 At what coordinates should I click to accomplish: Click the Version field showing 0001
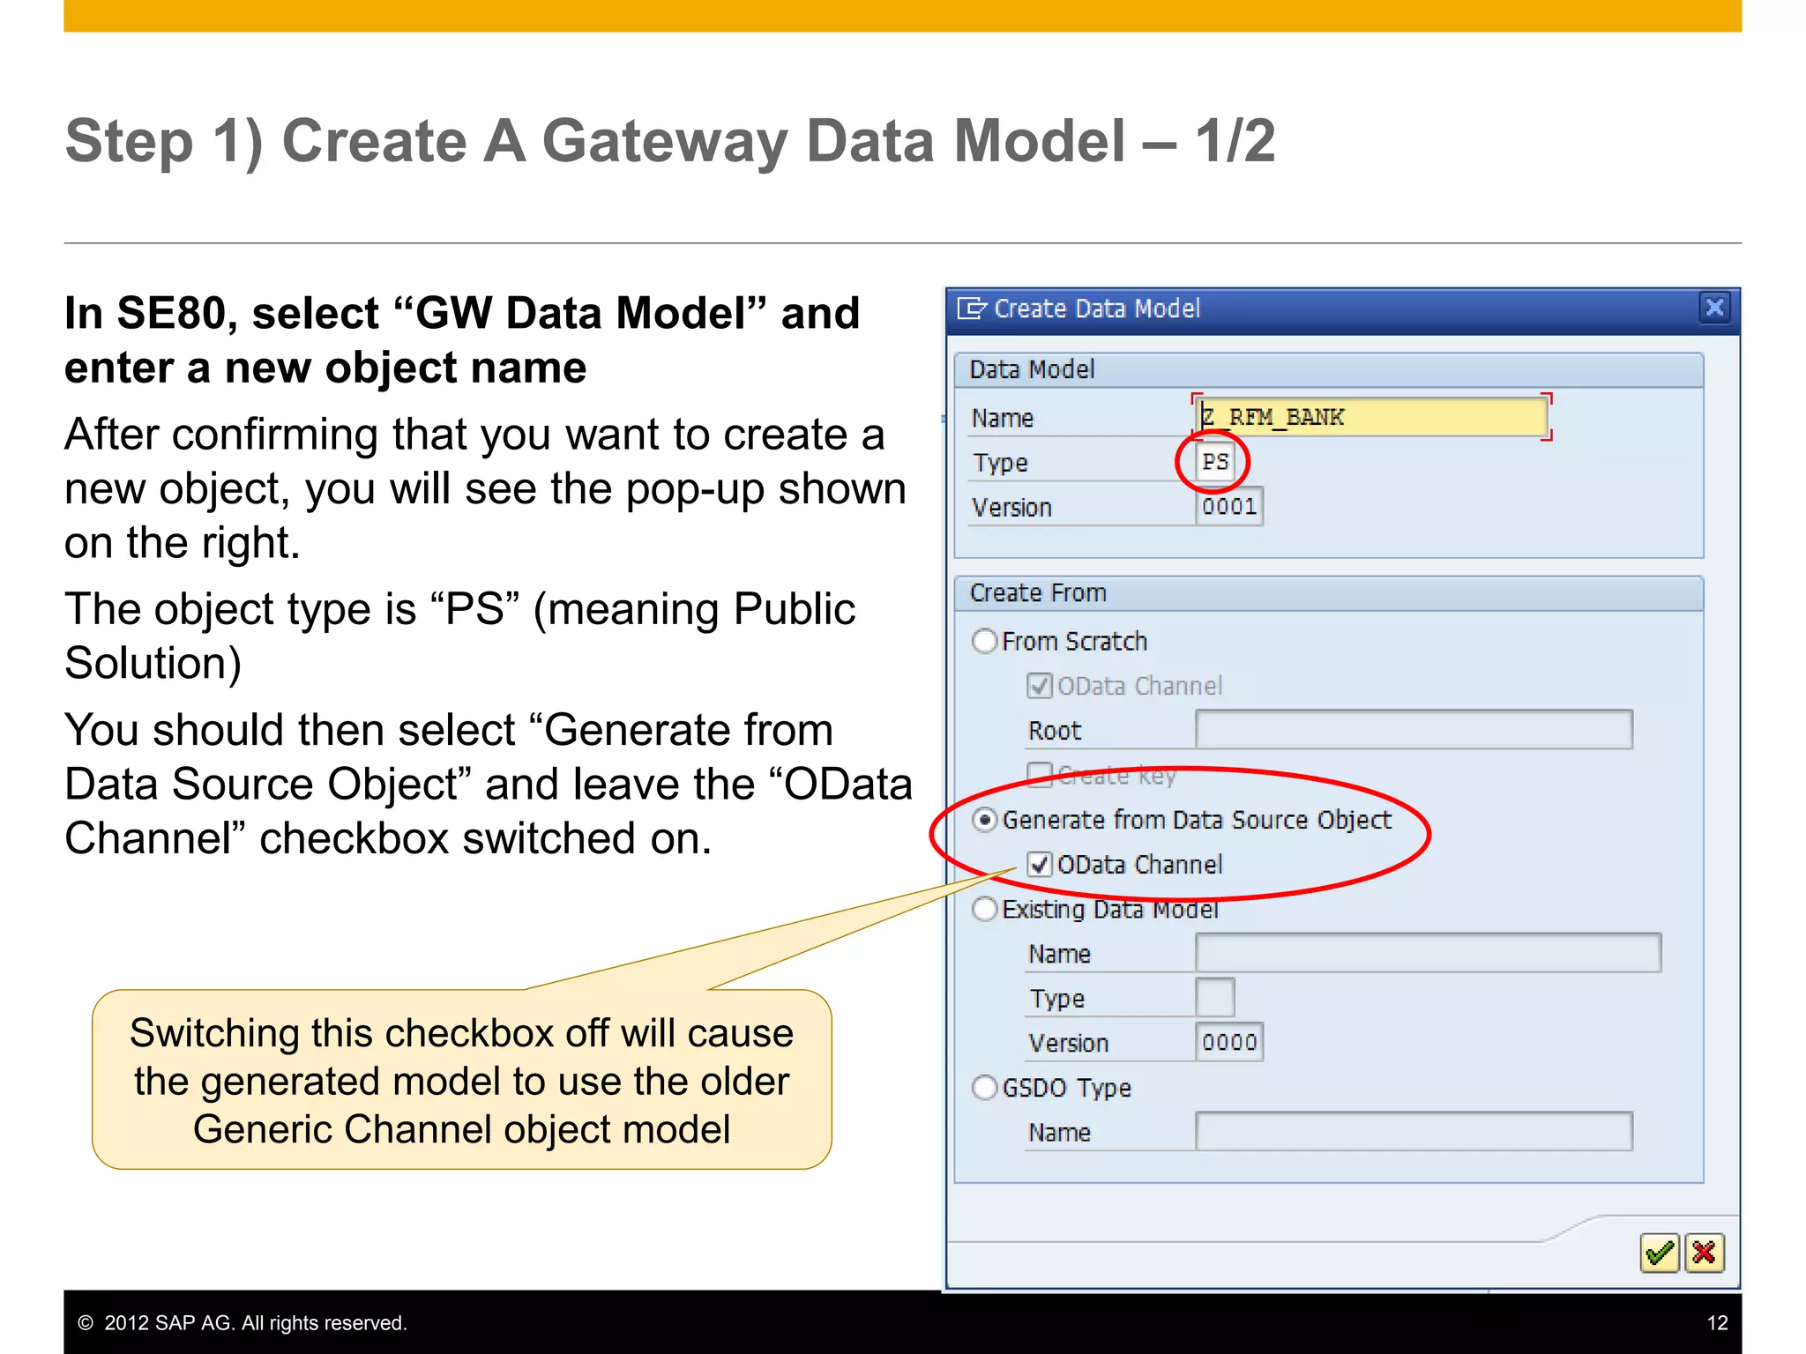click(1229, 507)
